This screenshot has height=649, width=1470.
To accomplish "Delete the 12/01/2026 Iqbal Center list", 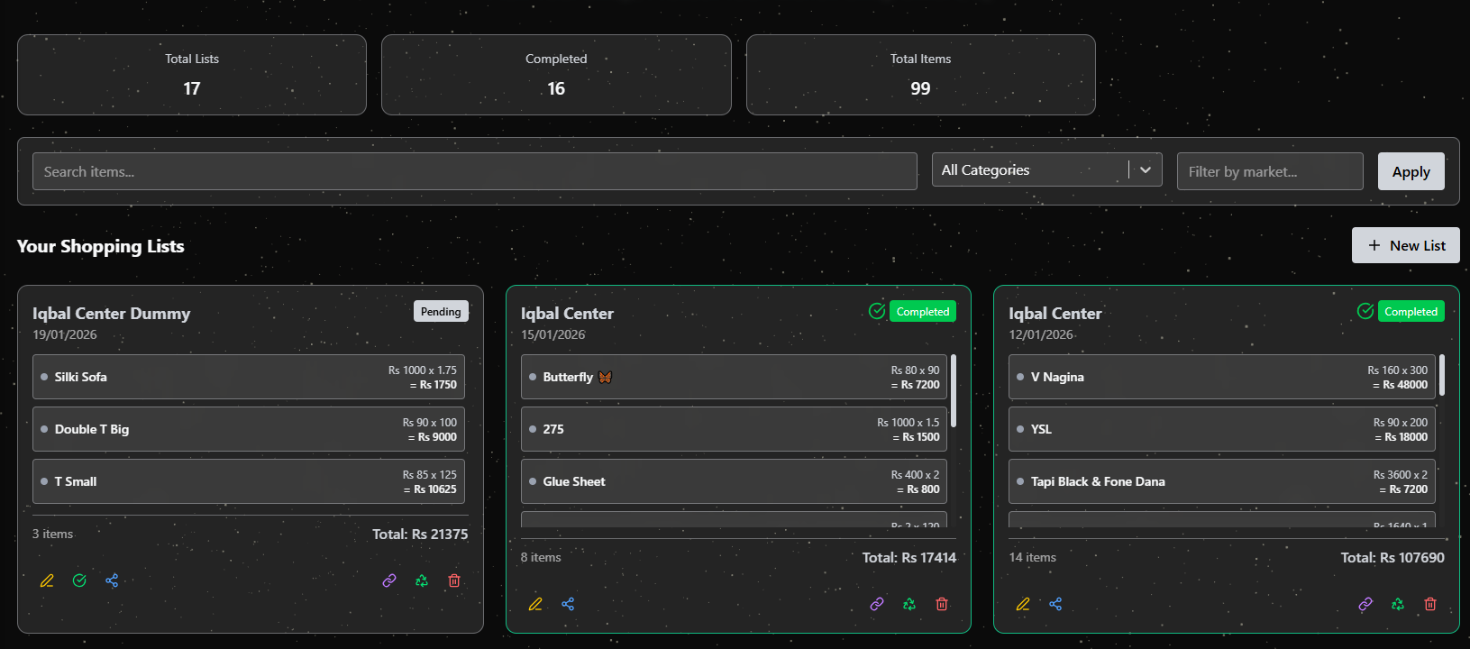I will (1430, 605).
